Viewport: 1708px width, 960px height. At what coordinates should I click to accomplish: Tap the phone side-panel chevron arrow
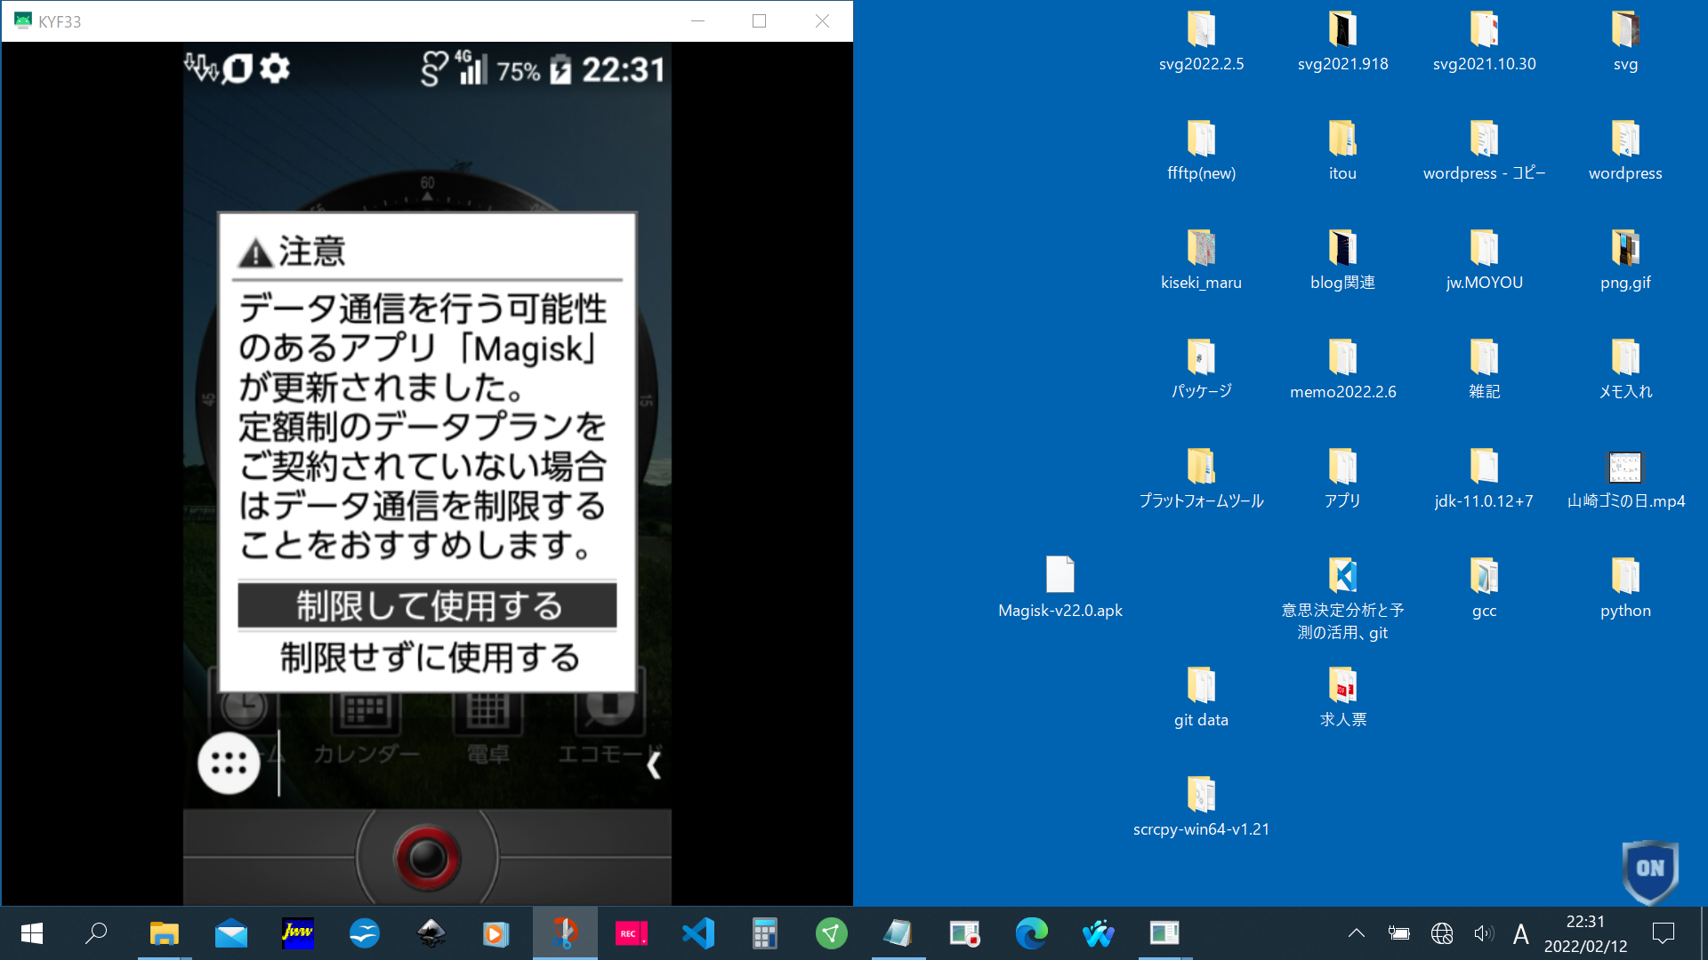[653, 765]
